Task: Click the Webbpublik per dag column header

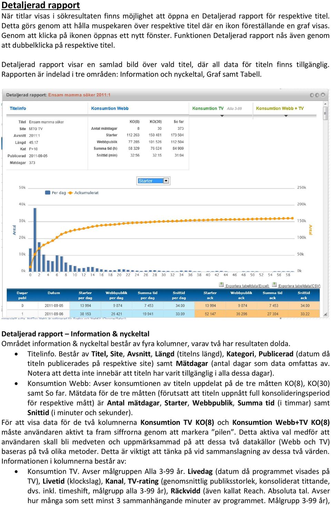Action: 117,295
